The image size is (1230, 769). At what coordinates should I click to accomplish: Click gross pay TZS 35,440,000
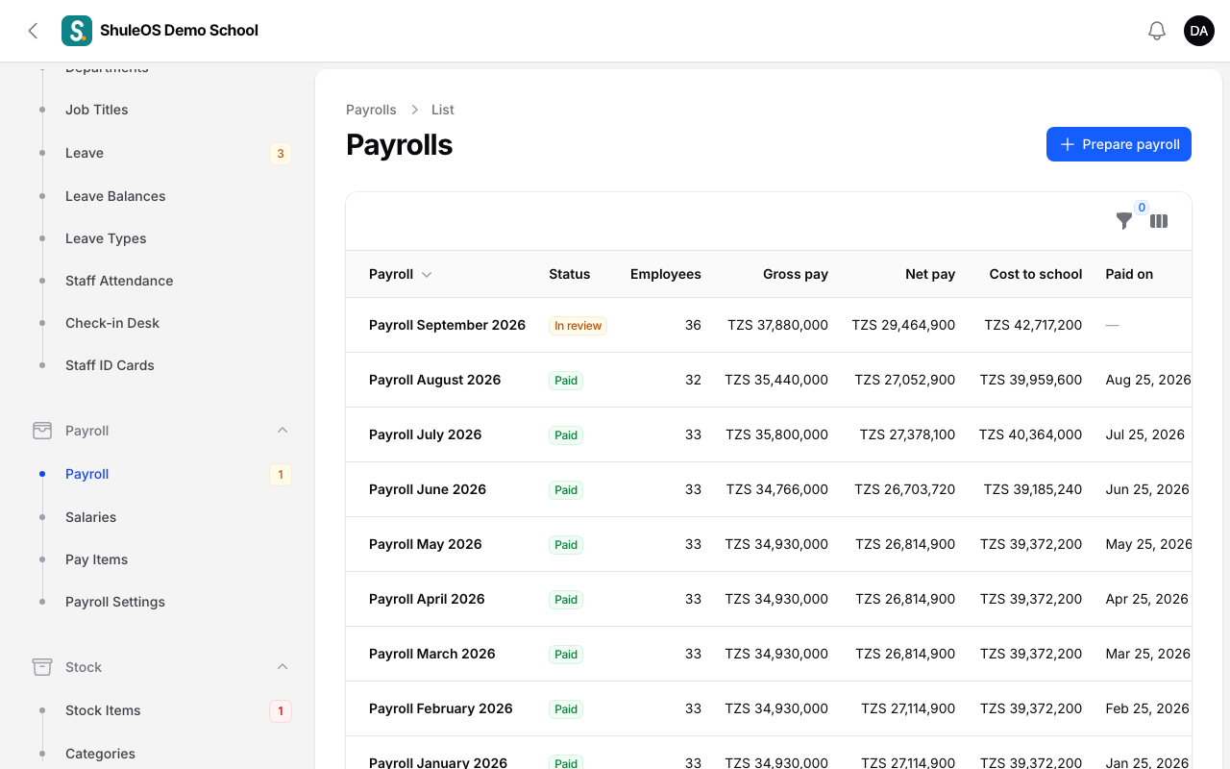776,380
